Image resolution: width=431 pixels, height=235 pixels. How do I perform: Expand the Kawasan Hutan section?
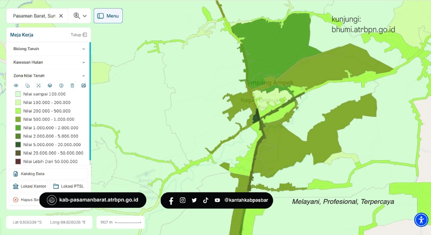(84, 62)
